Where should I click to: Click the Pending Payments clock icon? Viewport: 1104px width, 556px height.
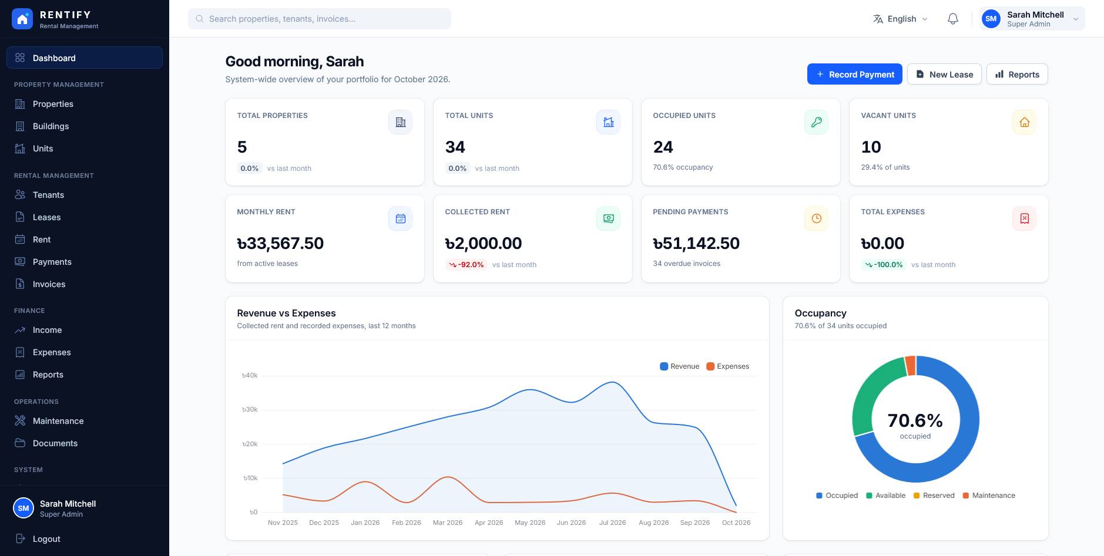[817, 218]
